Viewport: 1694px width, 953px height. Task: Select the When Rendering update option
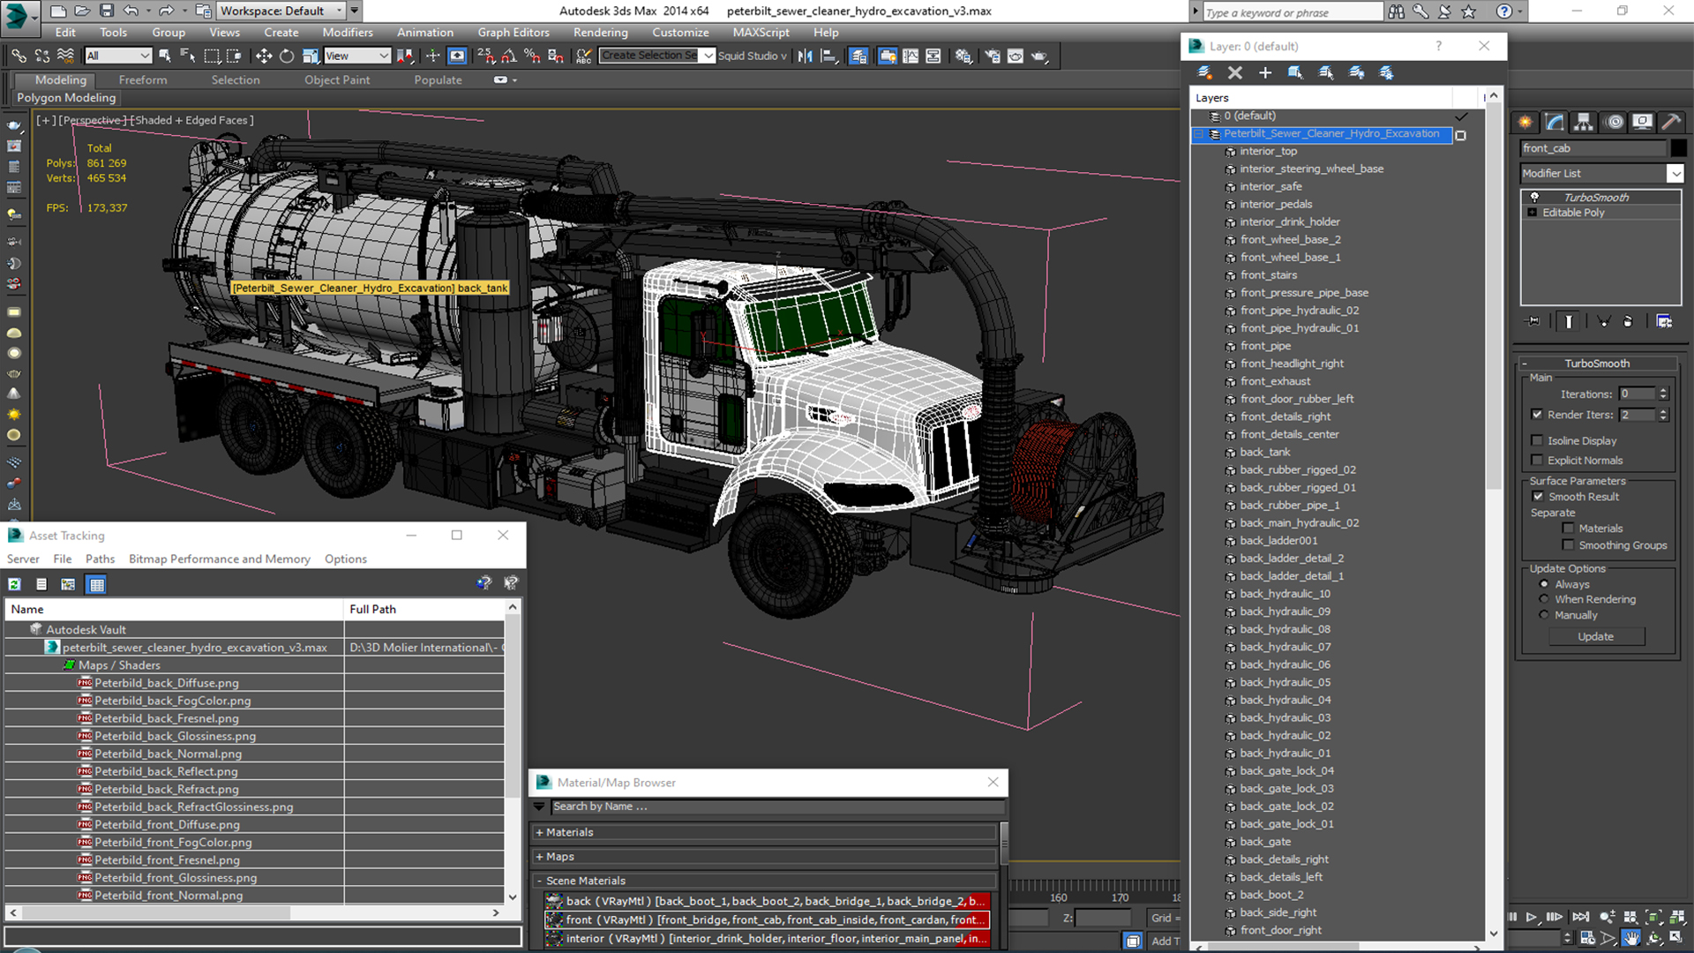coord(1544,599)
